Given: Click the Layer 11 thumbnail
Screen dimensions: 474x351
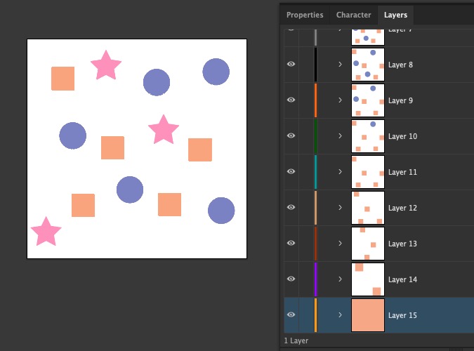Looking at the screenshot, I should [x=368, y=172].
